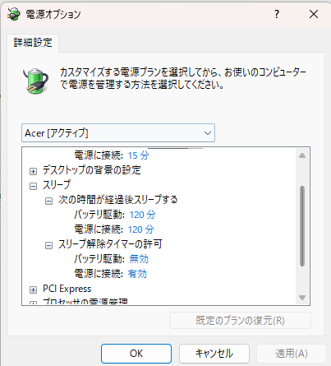Expand the デスクトップの背景の設定 node
Viewport: 331px width, 366px height.
tap(33, 171)
